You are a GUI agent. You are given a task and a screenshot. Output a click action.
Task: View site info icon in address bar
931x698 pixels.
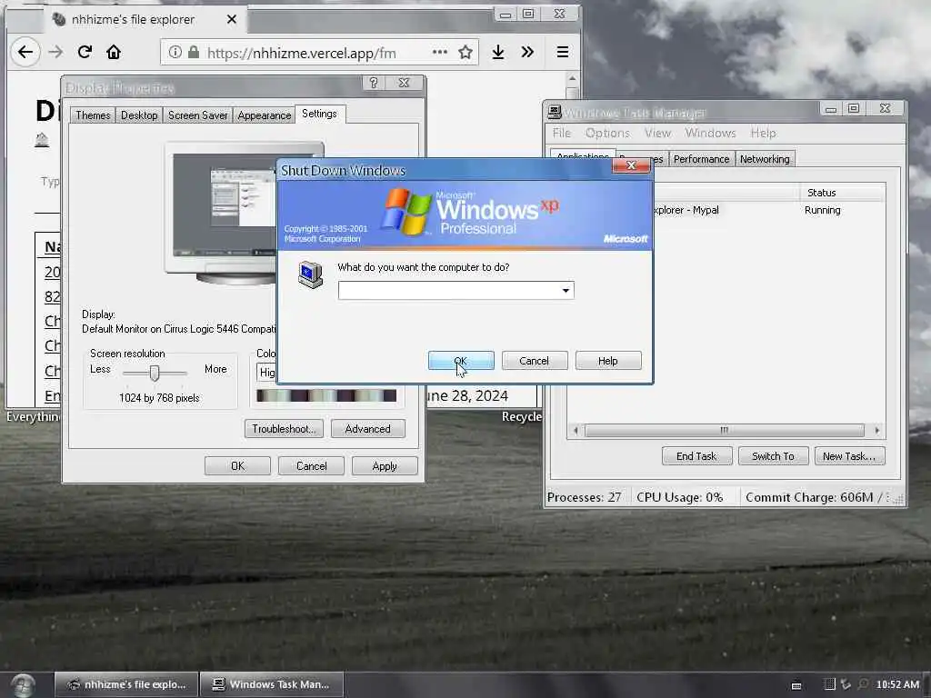175,52
